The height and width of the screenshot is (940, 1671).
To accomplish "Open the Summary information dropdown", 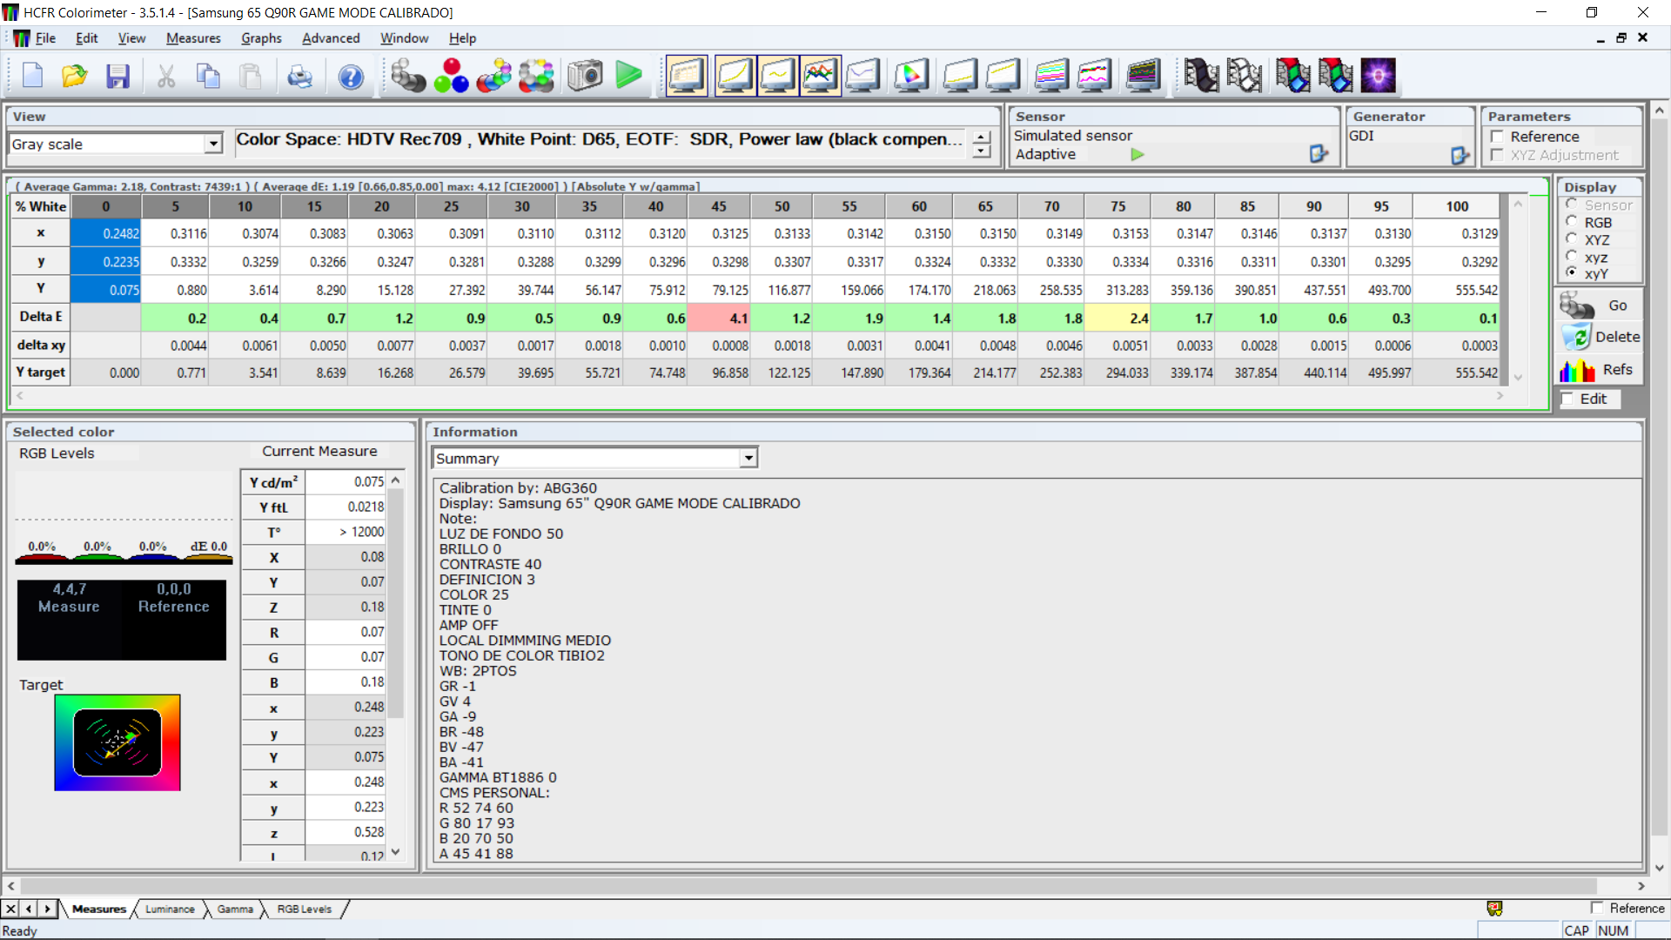I will (748, 459).
